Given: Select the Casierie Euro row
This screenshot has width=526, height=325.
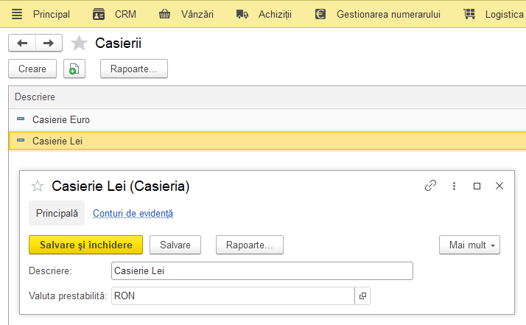Looking at the screenshot, I should pos(267,119).
